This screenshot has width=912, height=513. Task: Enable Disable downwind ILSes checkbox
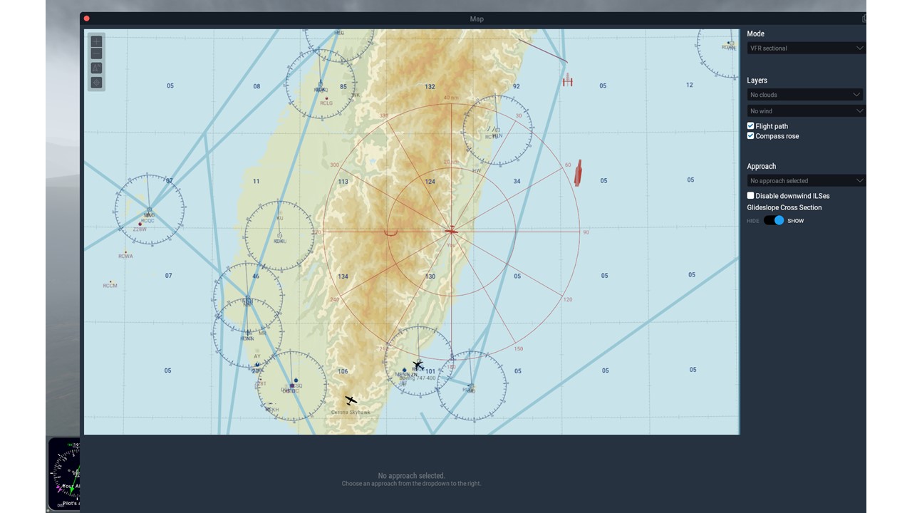[750, 195]
